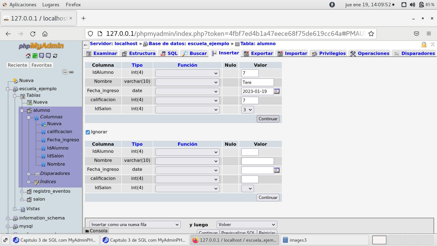Click the phpMyAdmin home icon
The width and height of the screenshot is (437, 246).
(28, 56)
